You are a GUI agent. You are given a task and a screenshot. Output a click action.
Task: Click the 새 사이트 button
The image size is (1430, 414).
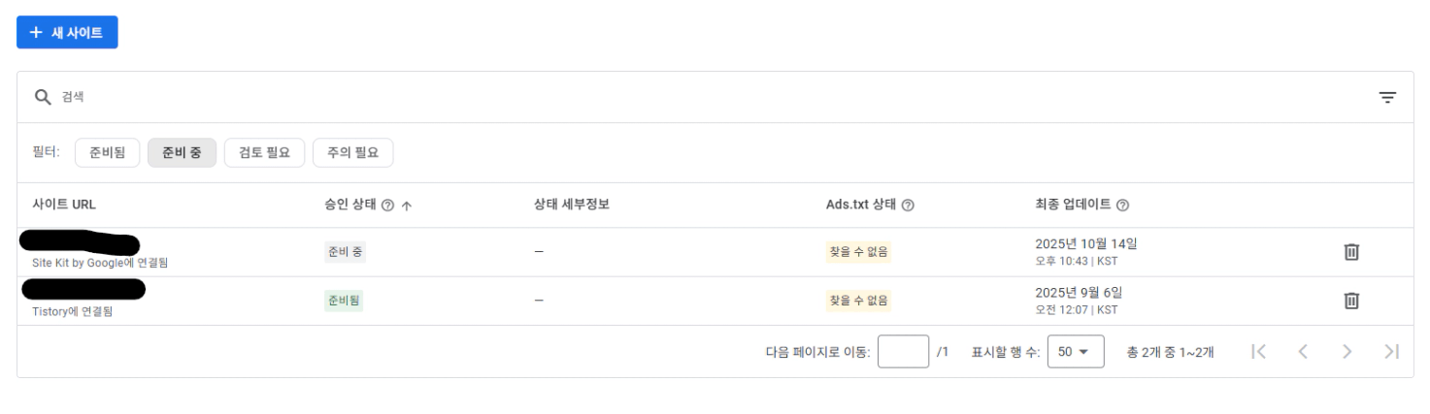pos(67,32)
